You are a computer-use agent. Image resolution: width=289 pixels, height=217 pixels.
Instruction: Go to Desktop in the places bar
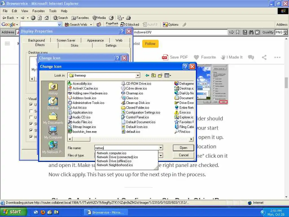(x=53, y=103)
